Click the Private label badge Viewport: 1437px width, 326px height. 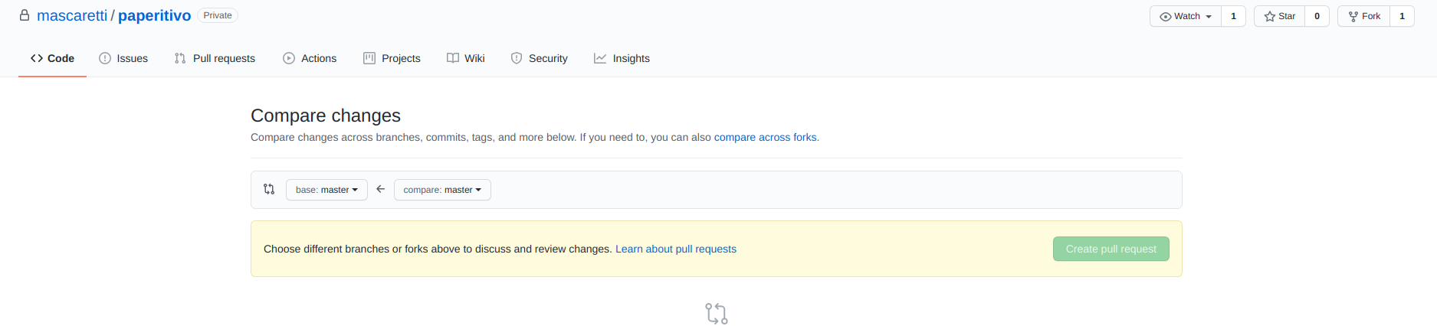[x=218, y=15]
